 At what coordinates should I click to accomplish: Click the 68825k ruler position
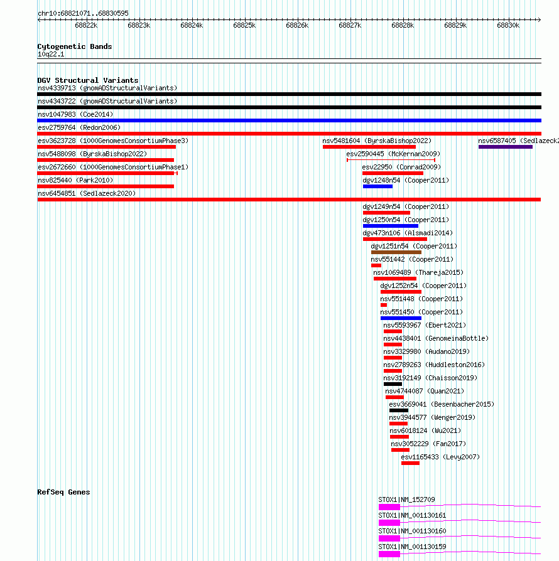(244, 25)
